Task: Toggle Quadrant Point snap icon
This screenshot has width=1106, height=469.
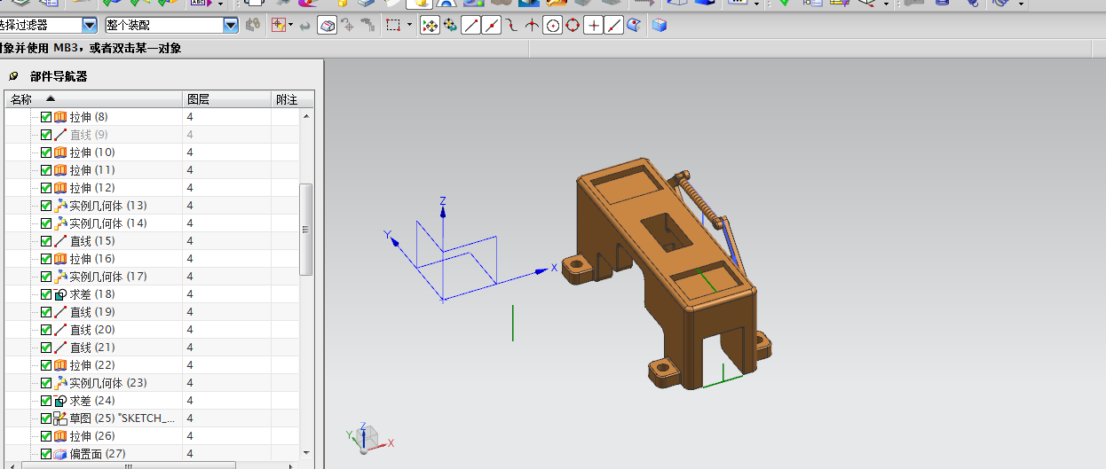Action: tap(573, 26)
